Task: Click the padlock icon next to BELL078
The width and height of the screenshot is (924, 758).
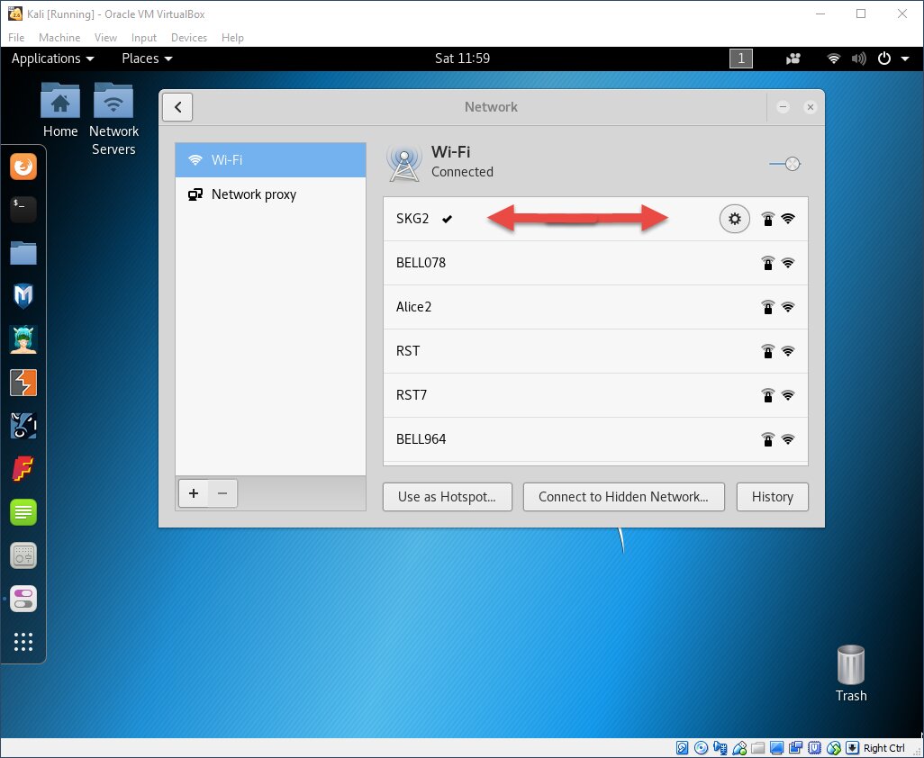Action: [x=767, y=263]
